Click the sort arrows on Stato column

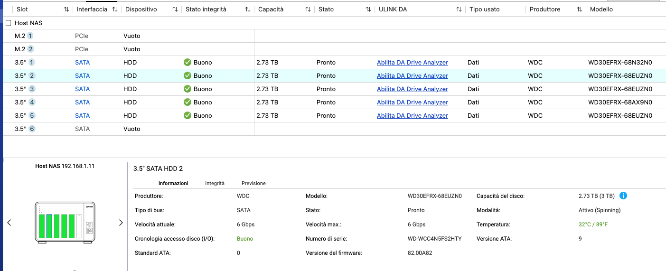[x=368, y=9]
